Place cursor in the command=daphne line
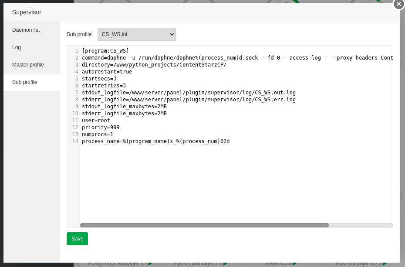The height and width of the screenshot is (267, 405). pos(237,58)
